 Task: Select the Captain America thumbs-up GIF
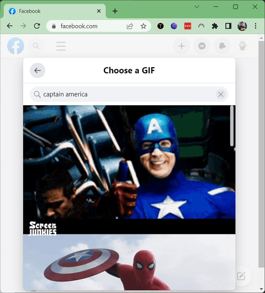(129, 170)
